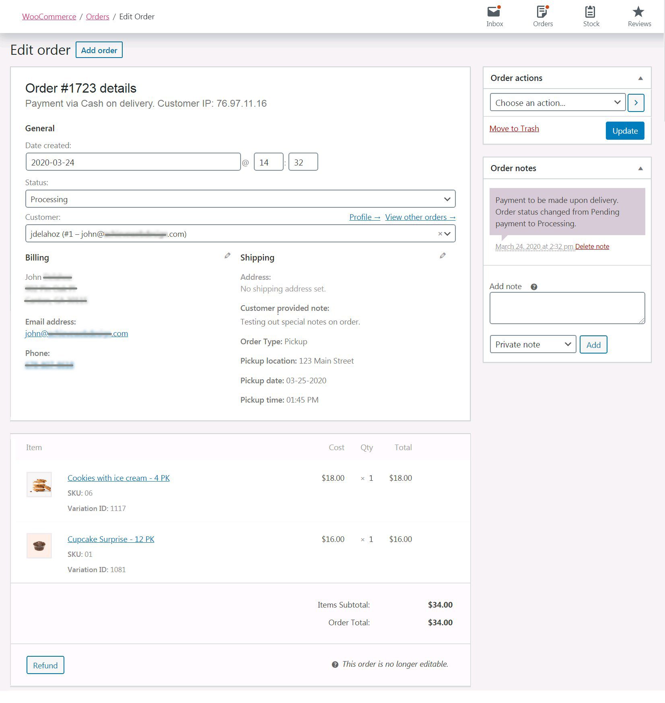Image resolution: width=665 pixels, height=703 pixels.
Task: Open the Customer dropdown jdelahoz
Action: click(x=240, y=234)
